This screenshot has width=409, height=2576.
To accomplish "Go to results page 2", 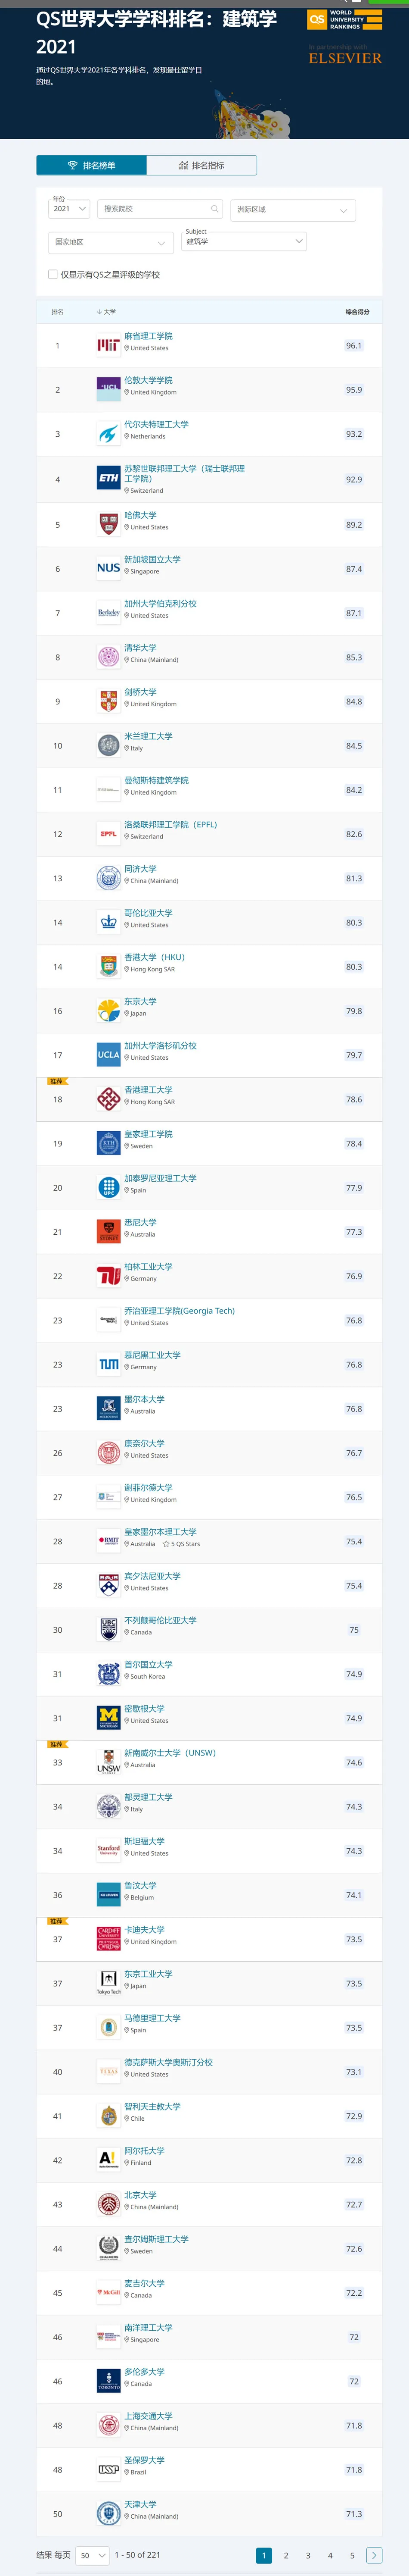I will coord(286,2554).
